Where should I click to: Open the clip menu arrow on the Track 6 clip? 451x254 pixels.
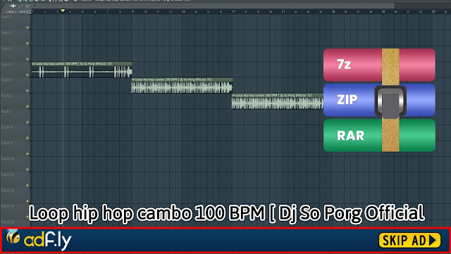(233, 95)
